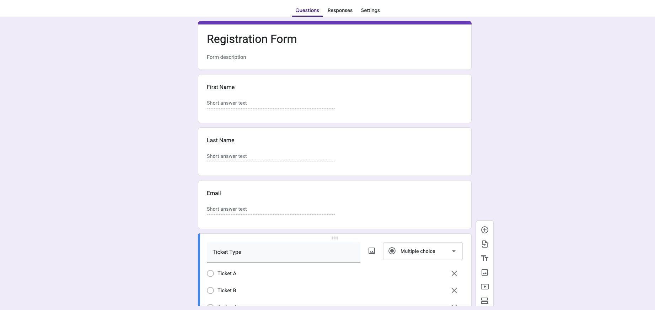655x310 pixels.
Task: Add a title and description block
Action: point(484,258)
